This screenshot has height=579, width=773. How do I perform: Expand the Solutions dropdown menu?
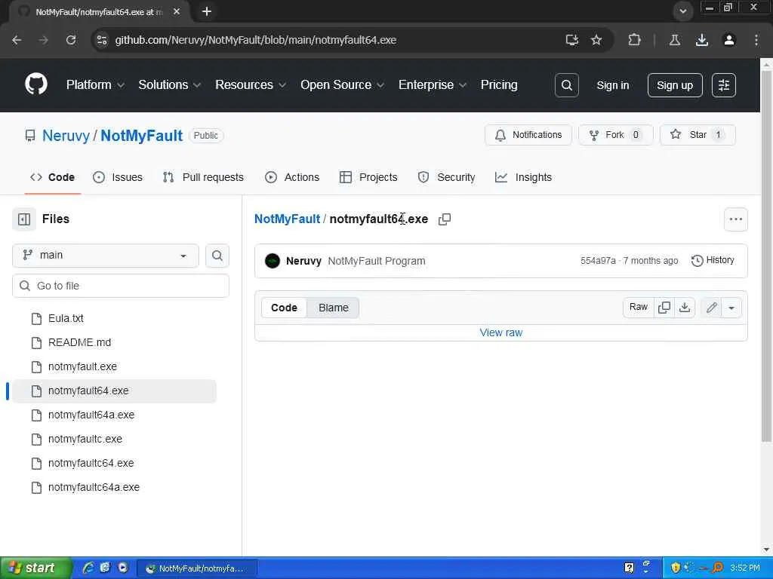coord(170,84)
